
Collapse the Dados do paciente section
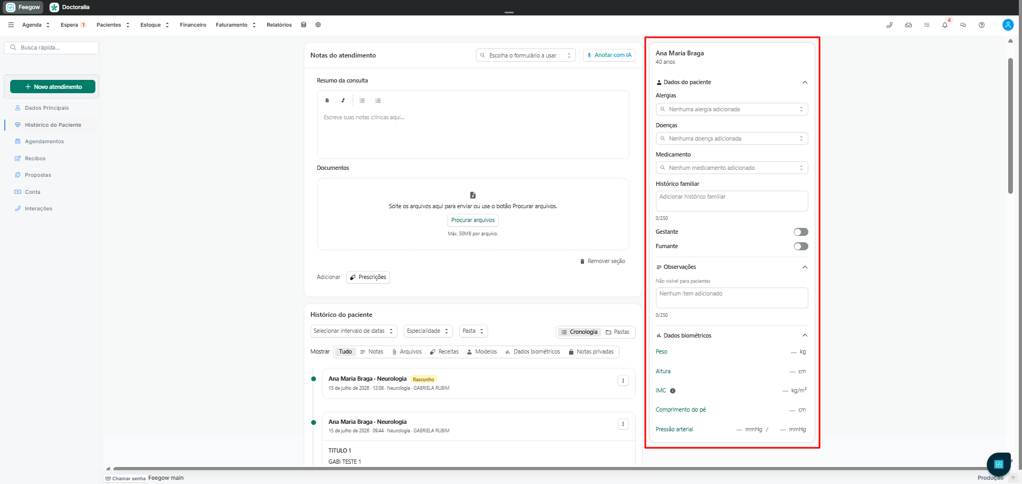point(805,83)
